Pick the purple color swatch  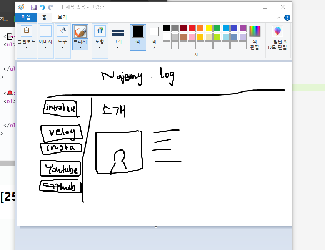(x=243, y=28)
